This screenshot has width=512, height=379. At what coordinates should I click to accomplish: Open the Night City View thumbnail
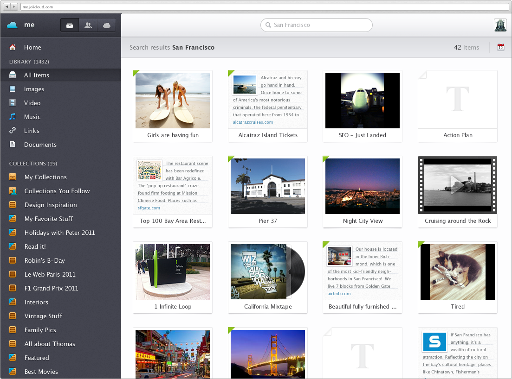pyautogui.click(x=363, y=186)
